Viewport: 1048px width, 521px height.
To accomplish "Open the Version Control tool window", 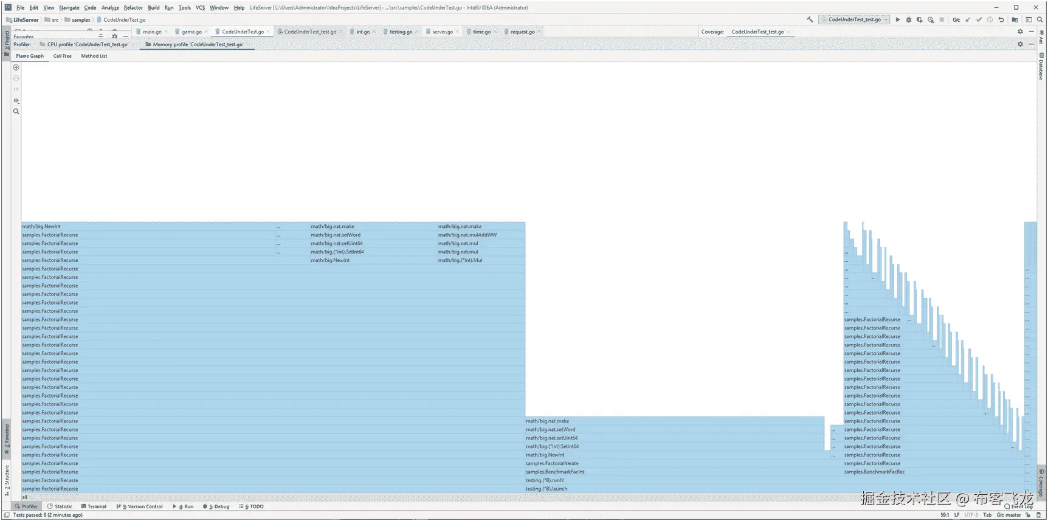I will point(140,506).
